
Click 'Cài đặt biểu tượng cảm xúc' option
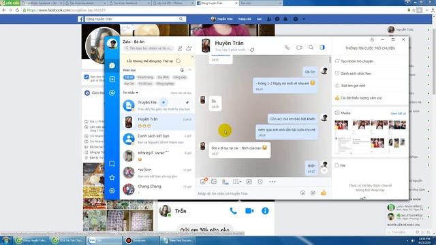(x=370, y=98)
